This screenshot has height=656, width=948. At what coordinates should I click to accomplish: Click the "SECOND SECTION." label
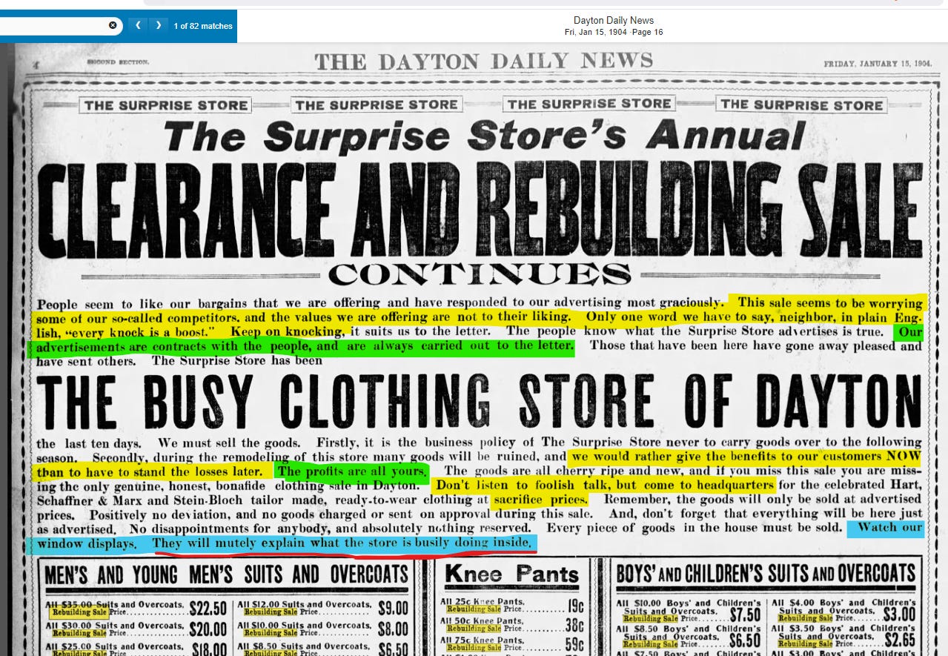pos(118,62)
